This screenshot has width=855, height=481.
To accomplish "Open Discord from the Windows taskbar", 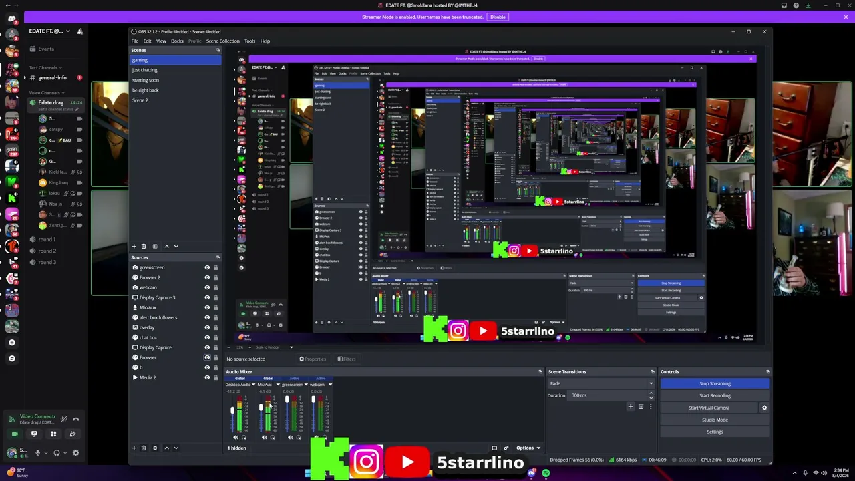I will (x=532, y=473).
